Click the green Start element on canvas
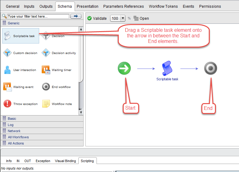The height and width of the screenshot is (172, 239). (x=124, y=68)
